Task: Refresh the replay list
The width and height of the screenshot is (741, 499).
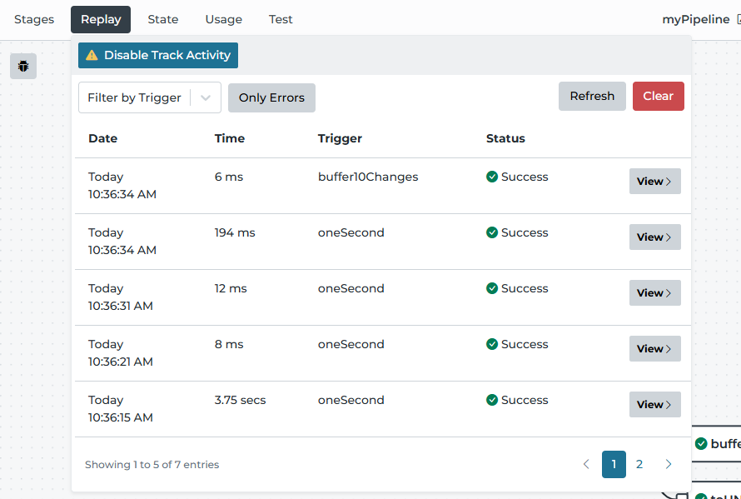Action: [592, 96]
